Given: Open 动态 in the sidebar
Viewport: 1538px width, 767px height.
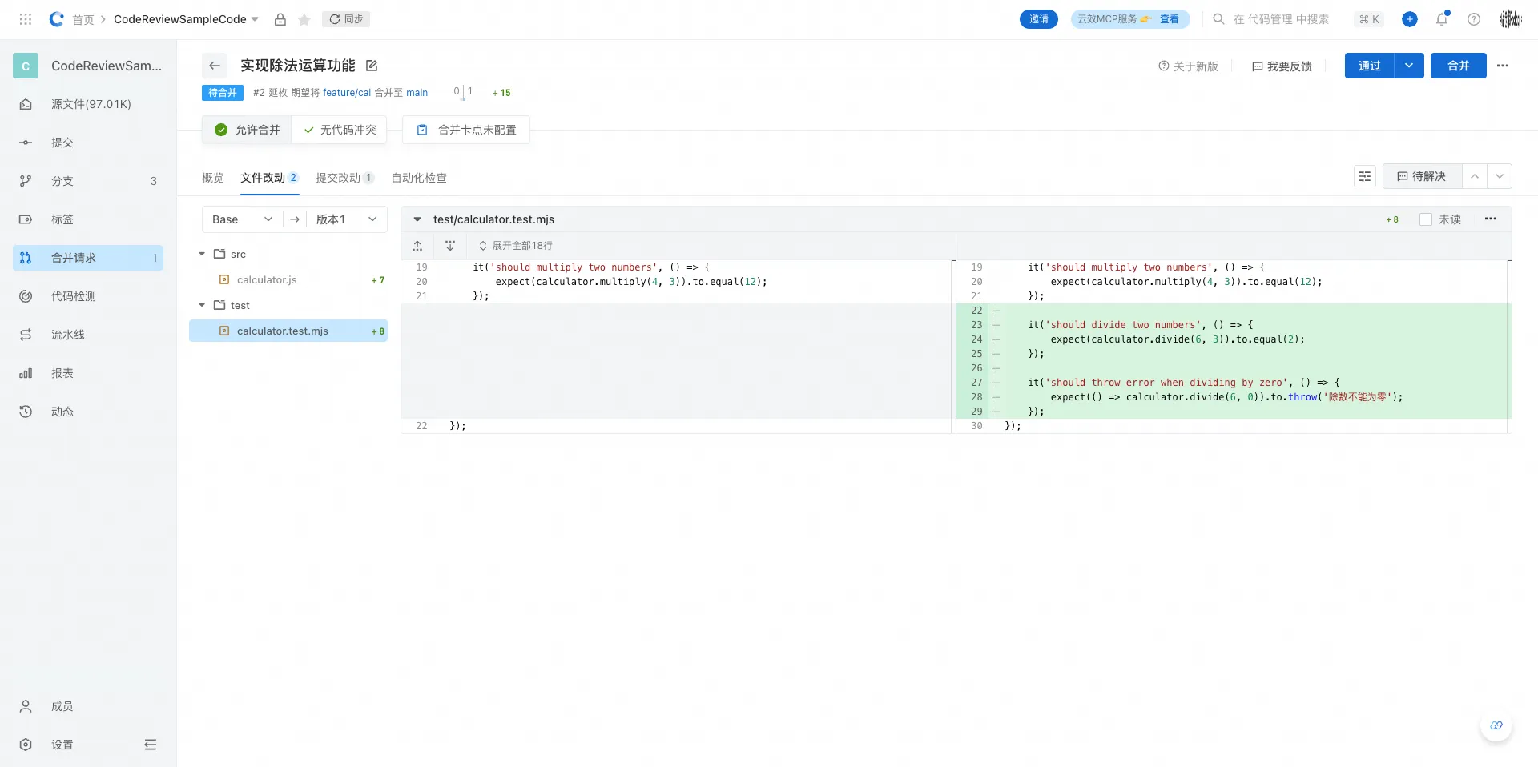Looking at the screenshot, I should pyautogui.click(x=88, y=412).
